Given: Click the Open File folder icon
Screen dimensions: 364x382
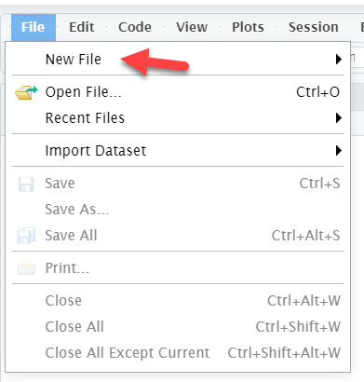Looking at the screenshot, I should [26, 92].
